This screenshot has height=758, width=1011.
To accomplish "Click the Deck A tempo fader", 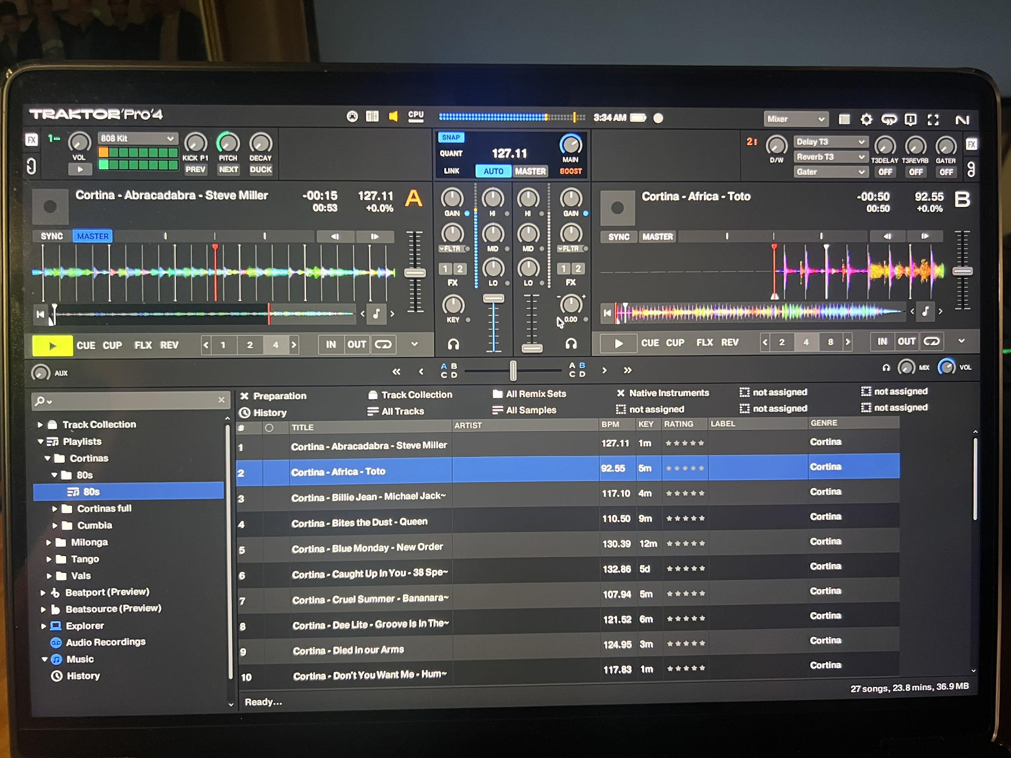I will 415,273.
